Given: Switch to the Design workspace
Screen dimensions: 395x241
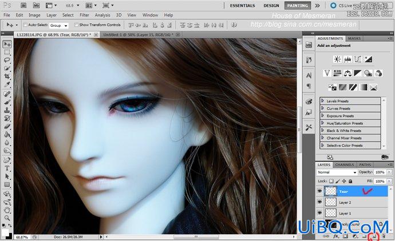Looking at the screenshot, I should [271, 6].
